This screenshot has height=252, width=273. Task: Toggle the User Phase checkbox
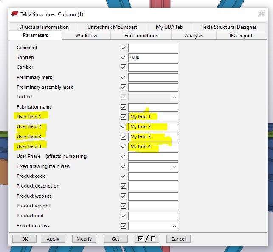tap(123, 156)
